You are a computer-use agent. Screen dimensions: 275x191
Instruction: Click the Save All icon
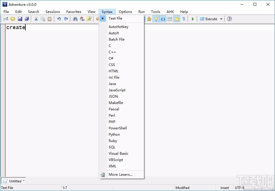click(27, 19)
